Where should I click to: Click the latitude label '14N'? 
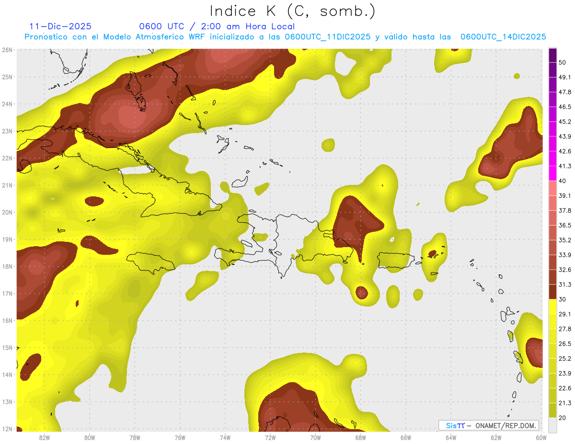tap(7, 375)
